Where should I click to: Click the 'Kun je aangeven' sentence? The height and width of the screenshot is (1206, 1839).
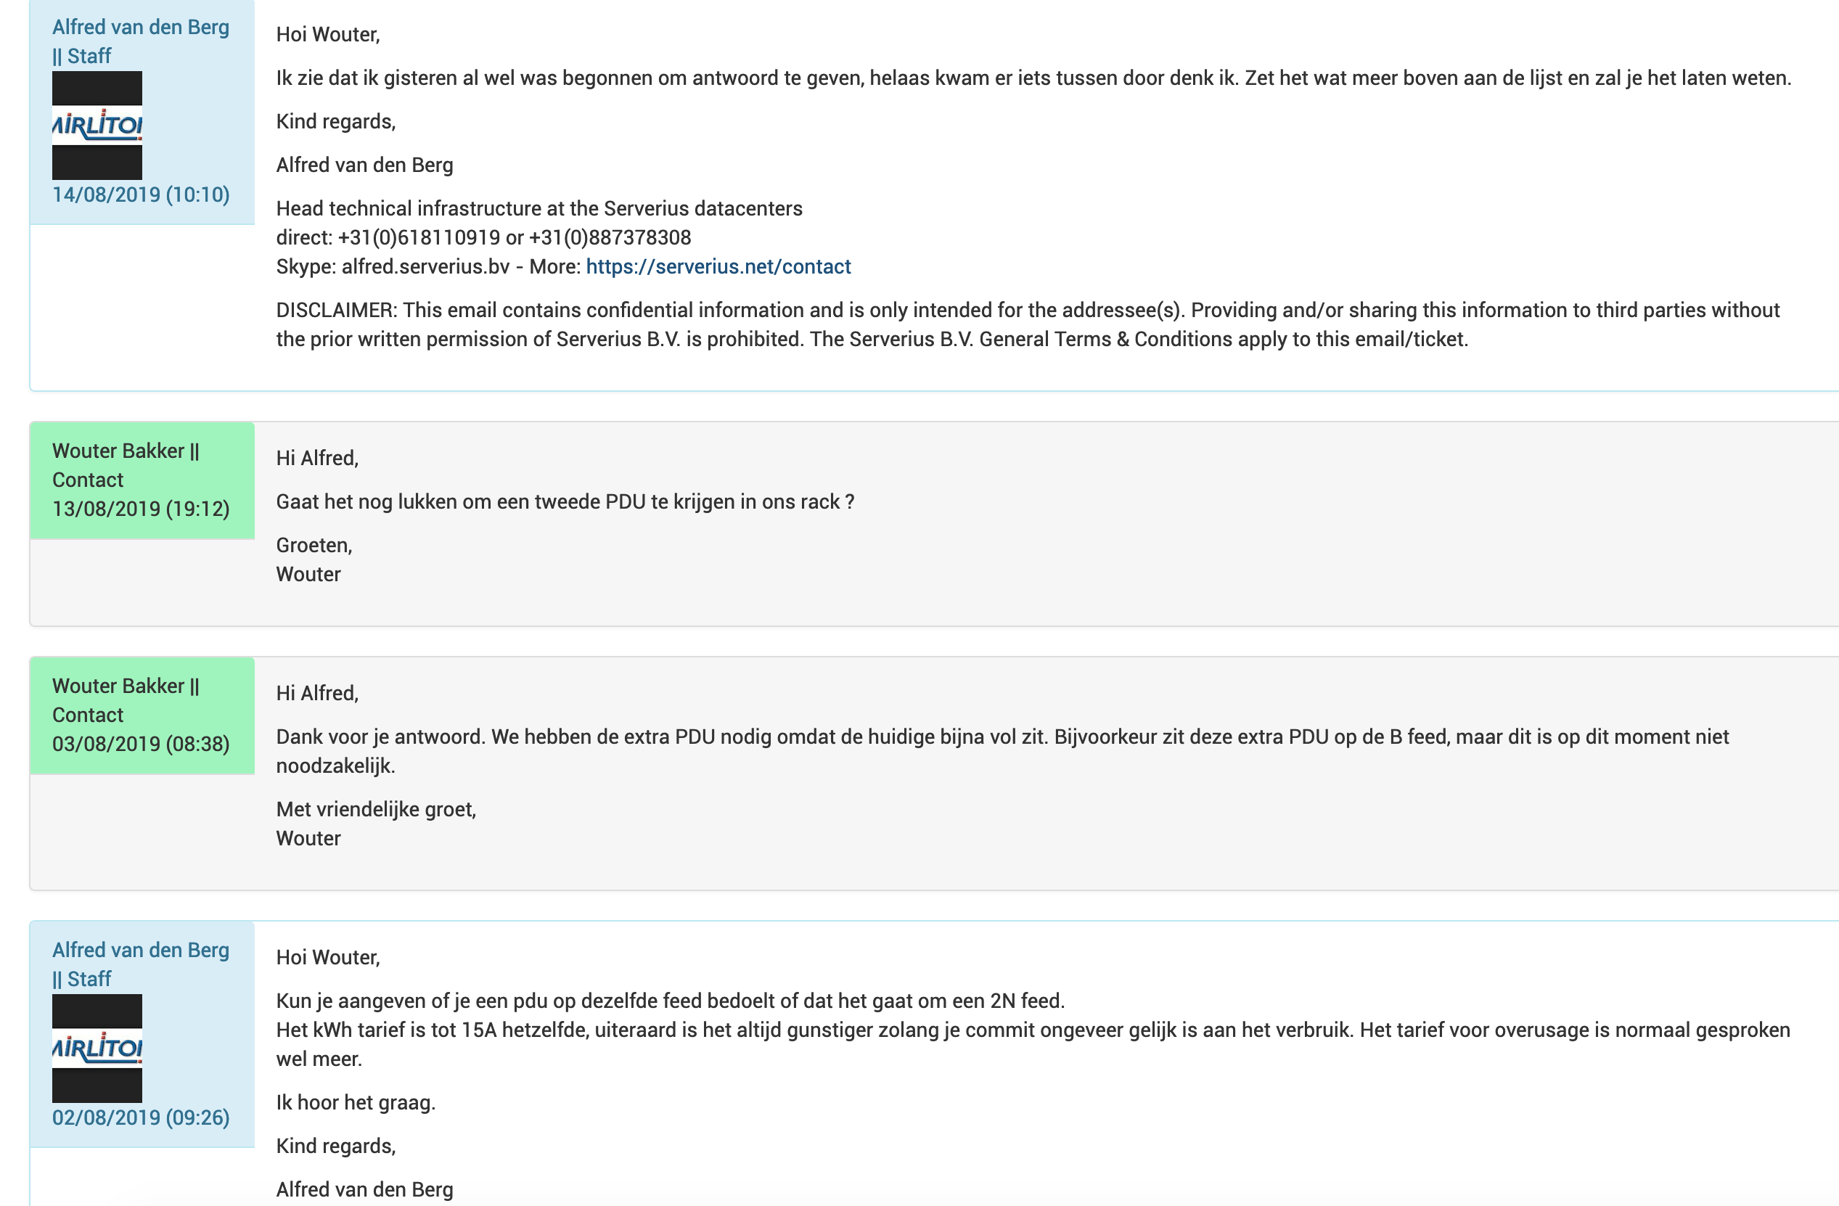click(670, 1001)
